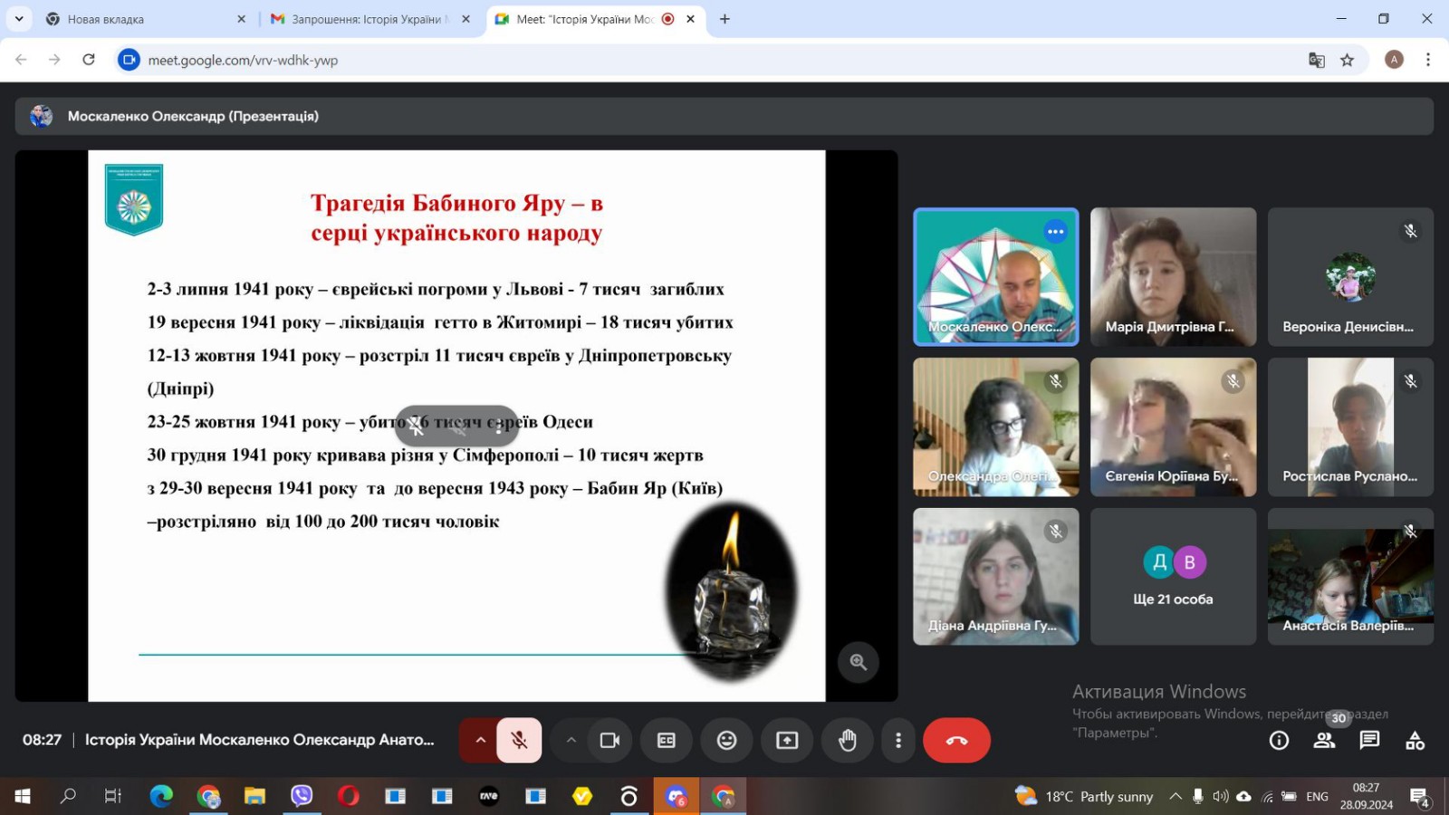Expand audio settings arrow beside microphone
This screenshot has height=815, width=1449.
[x=481, y=740]
